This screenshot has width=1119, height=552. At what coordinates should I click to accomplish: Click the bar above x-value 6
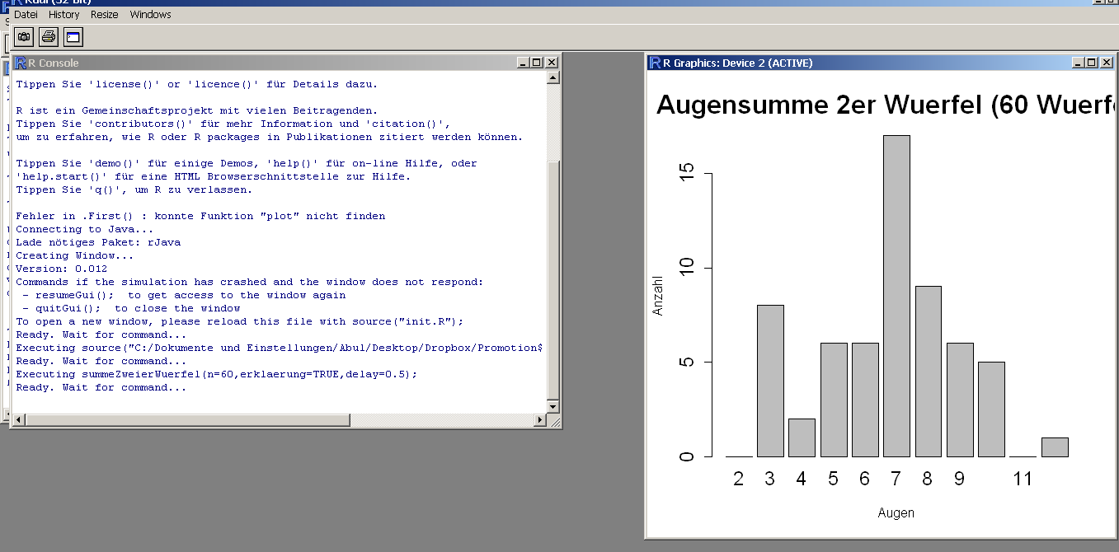tap(865, 400)
